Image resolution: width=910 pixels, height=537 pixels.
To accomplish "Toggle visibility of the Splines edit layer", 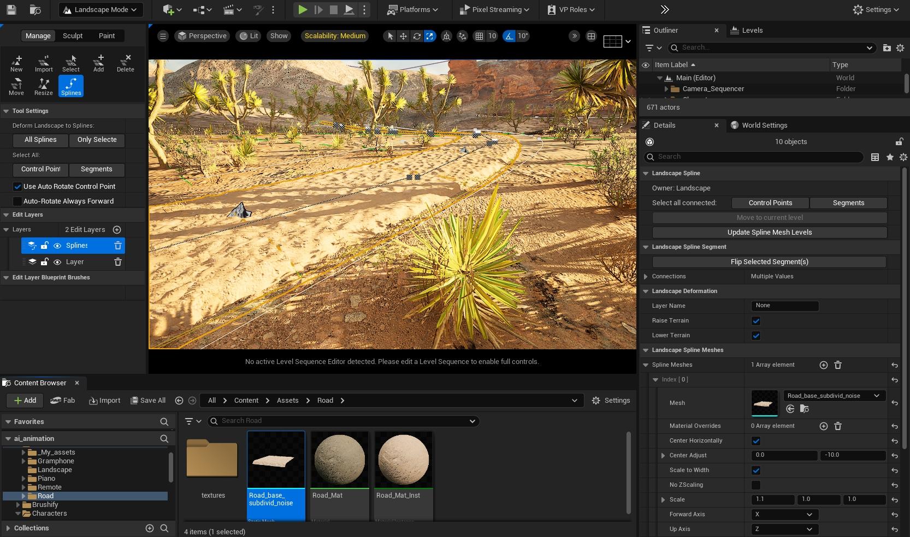I will (x=57, y=246).
